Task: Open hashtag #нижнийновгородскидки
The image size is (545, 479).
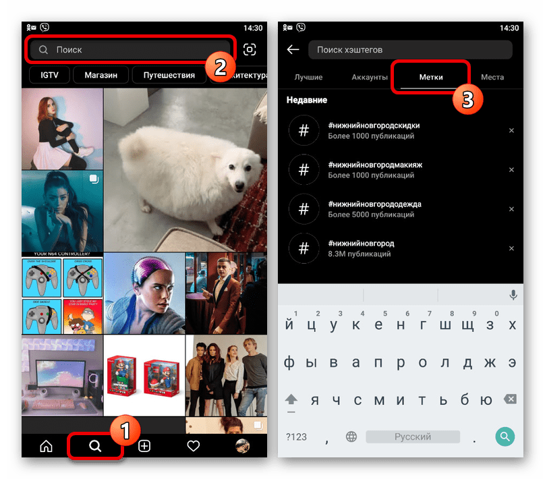Action: point(401,130)
